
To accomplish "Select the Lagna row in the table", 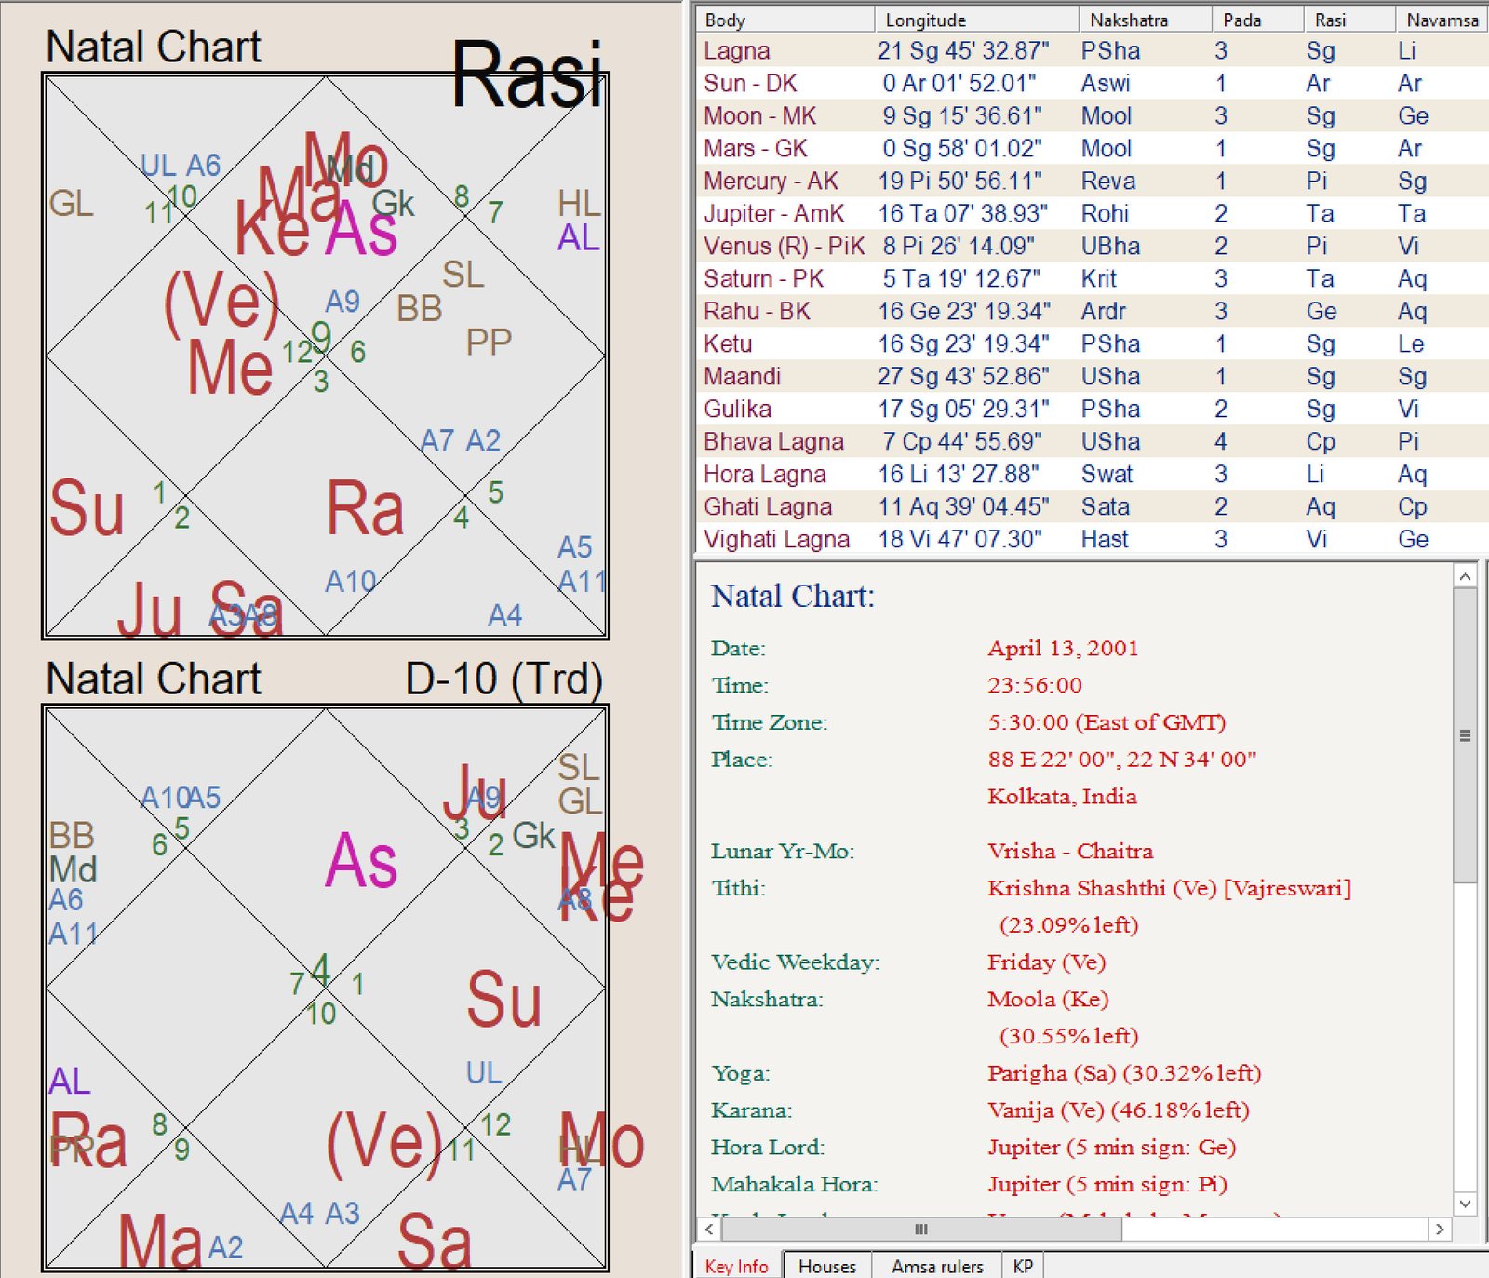I will (737, 51).
